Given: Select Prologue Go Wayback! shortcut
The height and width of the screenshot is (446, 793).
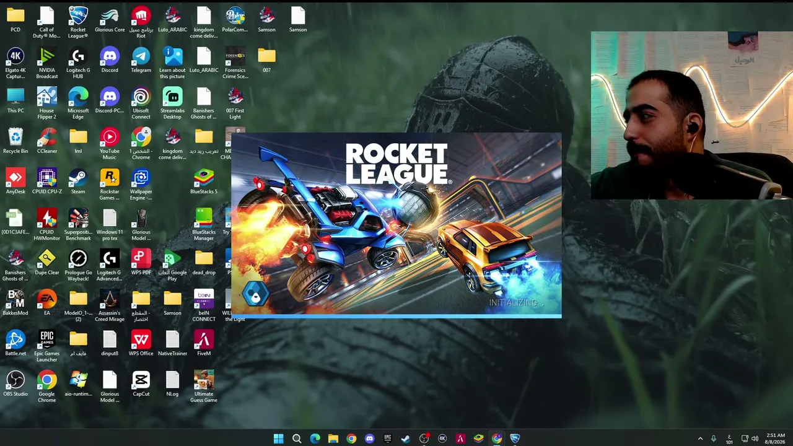Looking at the screenshot, I should pos(78,266).
